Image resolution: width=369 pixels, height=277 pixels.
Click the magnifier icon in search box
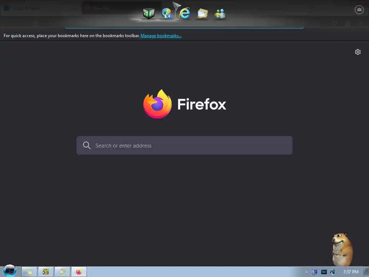86,145
